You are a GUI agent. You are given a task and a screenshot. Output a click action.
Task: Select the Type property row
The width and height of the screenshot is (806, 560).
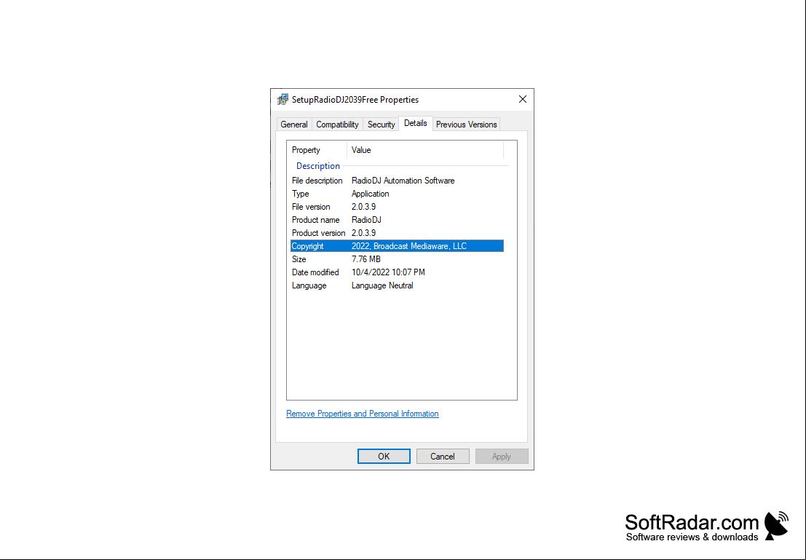coord(397,194)
